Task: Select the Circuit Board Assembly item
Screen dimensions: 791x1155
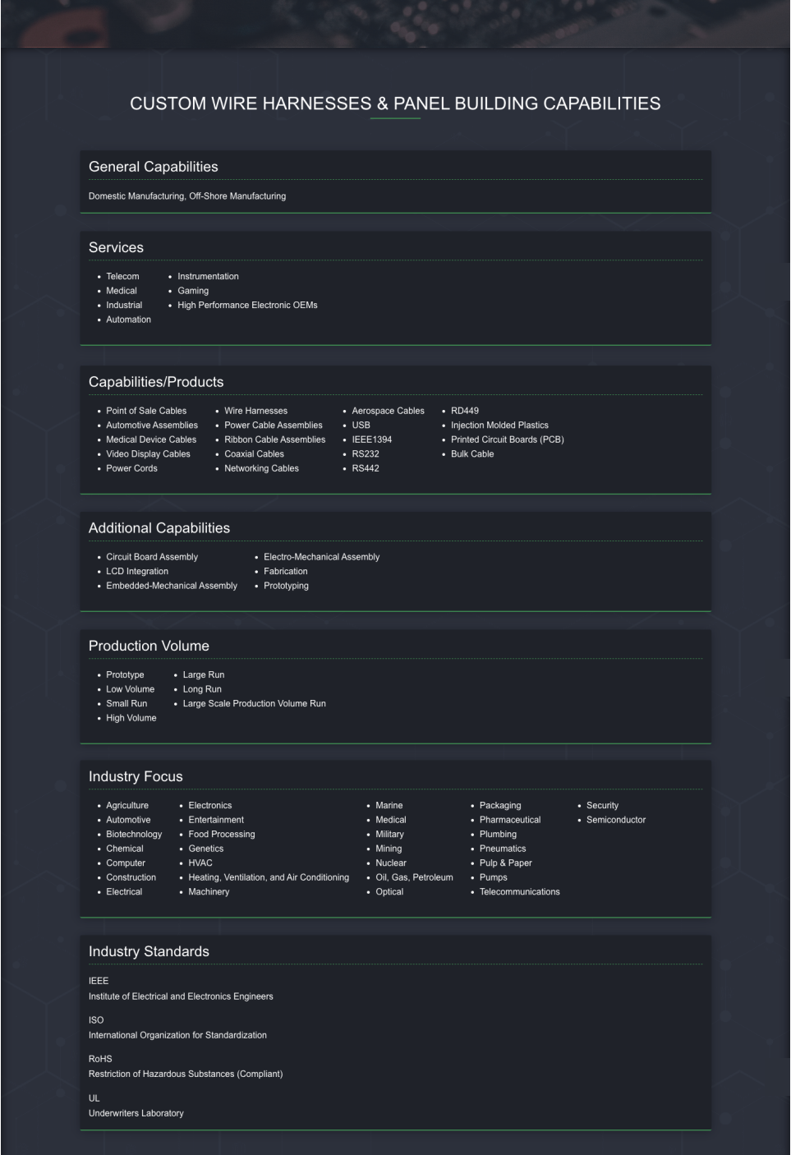Action: [x=152, y=557]
